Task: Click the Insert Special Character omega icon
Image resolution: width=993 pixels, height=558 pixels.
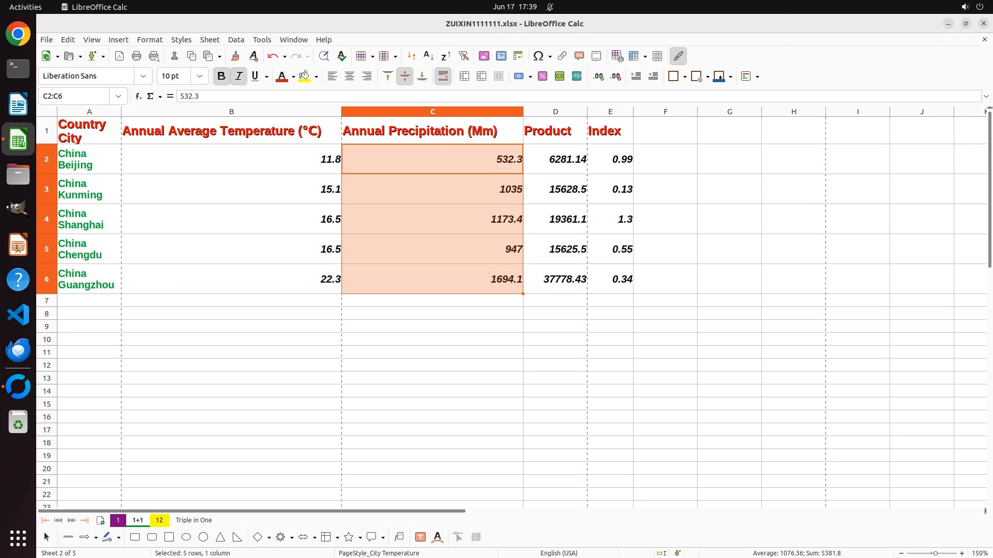Action: [x=538, y=56]
